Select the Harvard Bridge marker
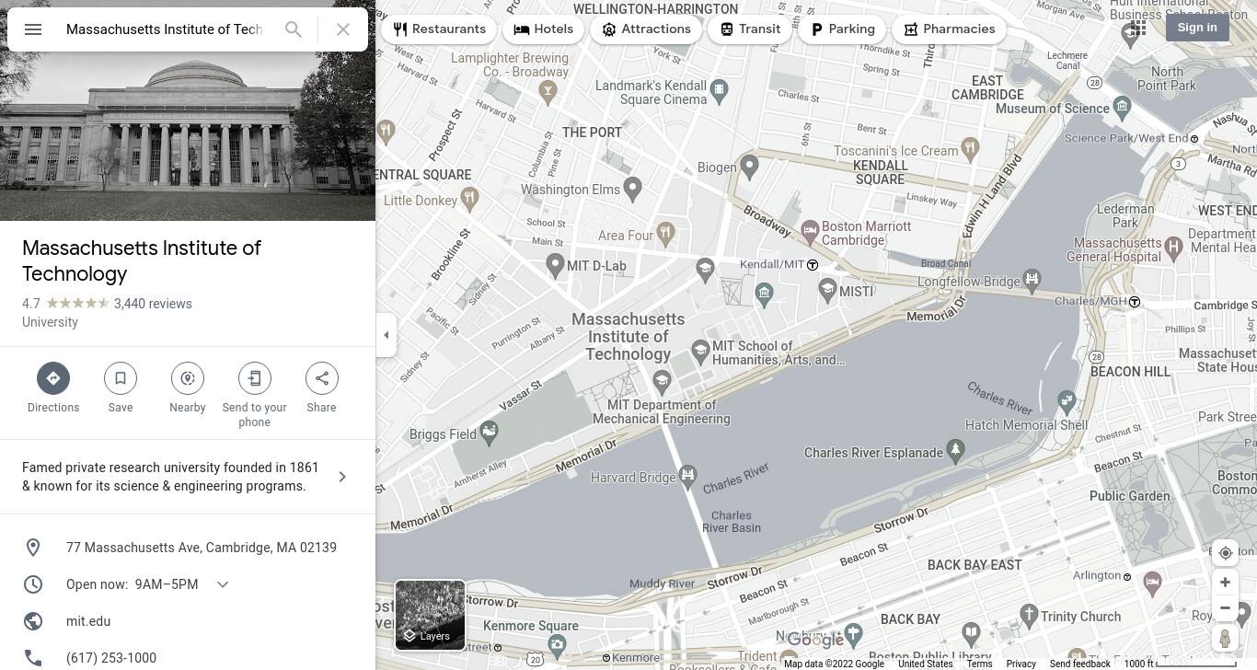The image size is (1257, 670). tap(687, 476)
